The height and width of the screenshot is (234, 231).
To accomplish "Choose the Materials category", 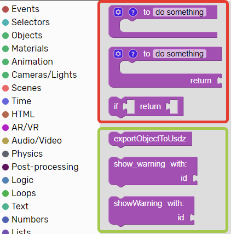I will (25, 49).
